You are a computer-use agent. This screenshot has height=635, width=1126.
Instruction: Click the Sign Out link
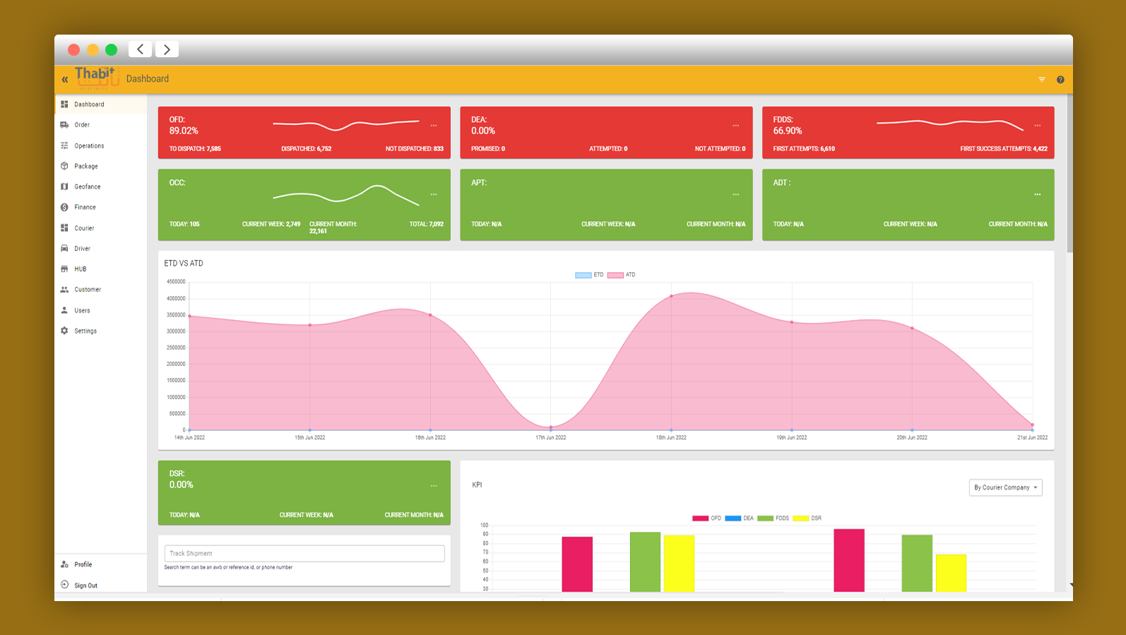point(85,586)
